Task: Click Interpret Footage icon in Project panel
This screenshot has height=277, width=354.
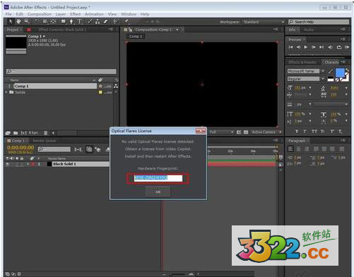Action: coord(8,133)
